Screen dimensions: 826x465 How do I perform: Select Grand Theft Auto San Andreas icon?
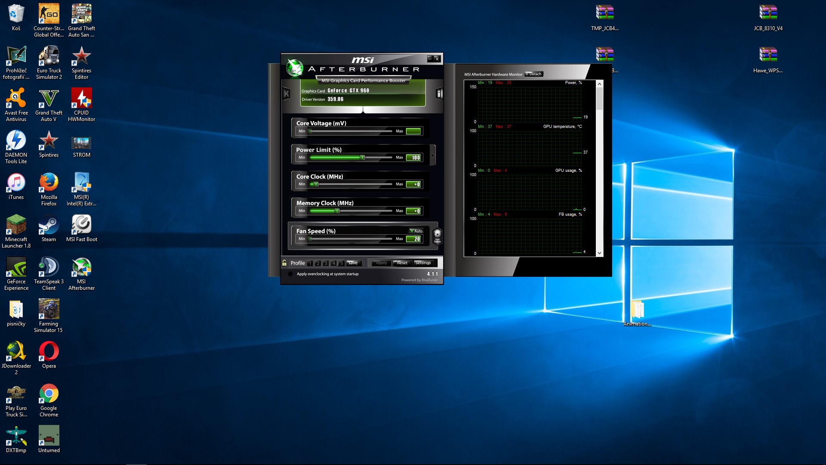click(81, 20)
